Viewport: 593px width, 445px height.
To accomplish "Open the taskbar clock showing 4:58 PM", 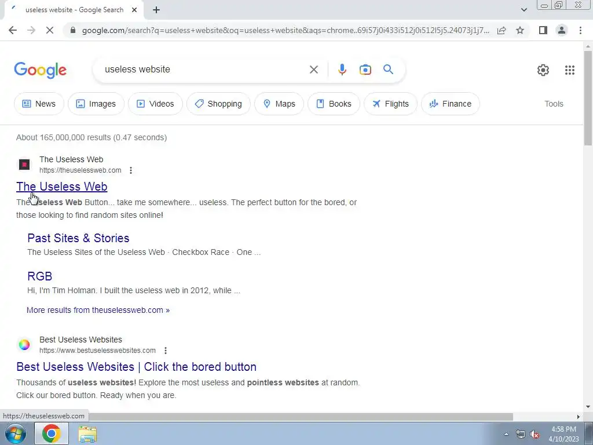I will tap(563, 434).
